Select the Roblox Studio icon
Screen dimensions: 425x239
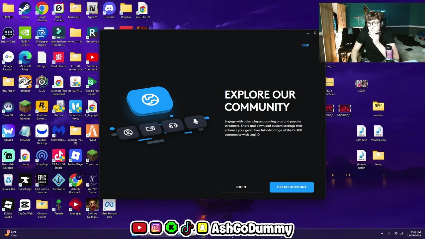(x=8, y=208)
